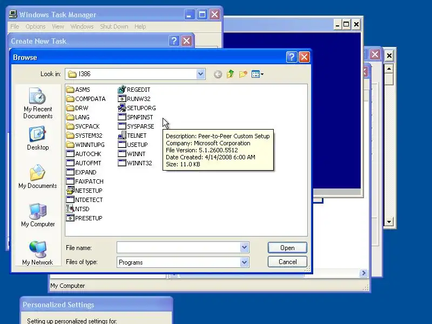Open Task Manager Help menu

tap(140, 26)
